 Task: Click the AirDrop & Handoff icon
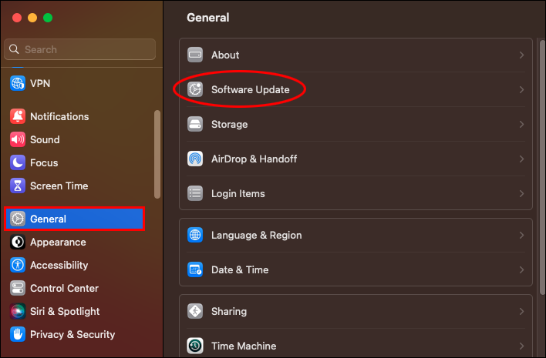196,159
